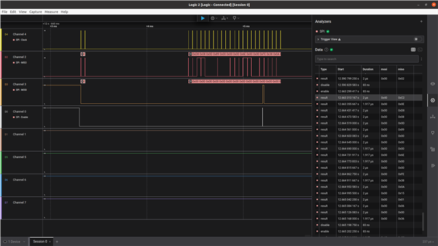Open the Measurements sidebar panel icon

433,117
